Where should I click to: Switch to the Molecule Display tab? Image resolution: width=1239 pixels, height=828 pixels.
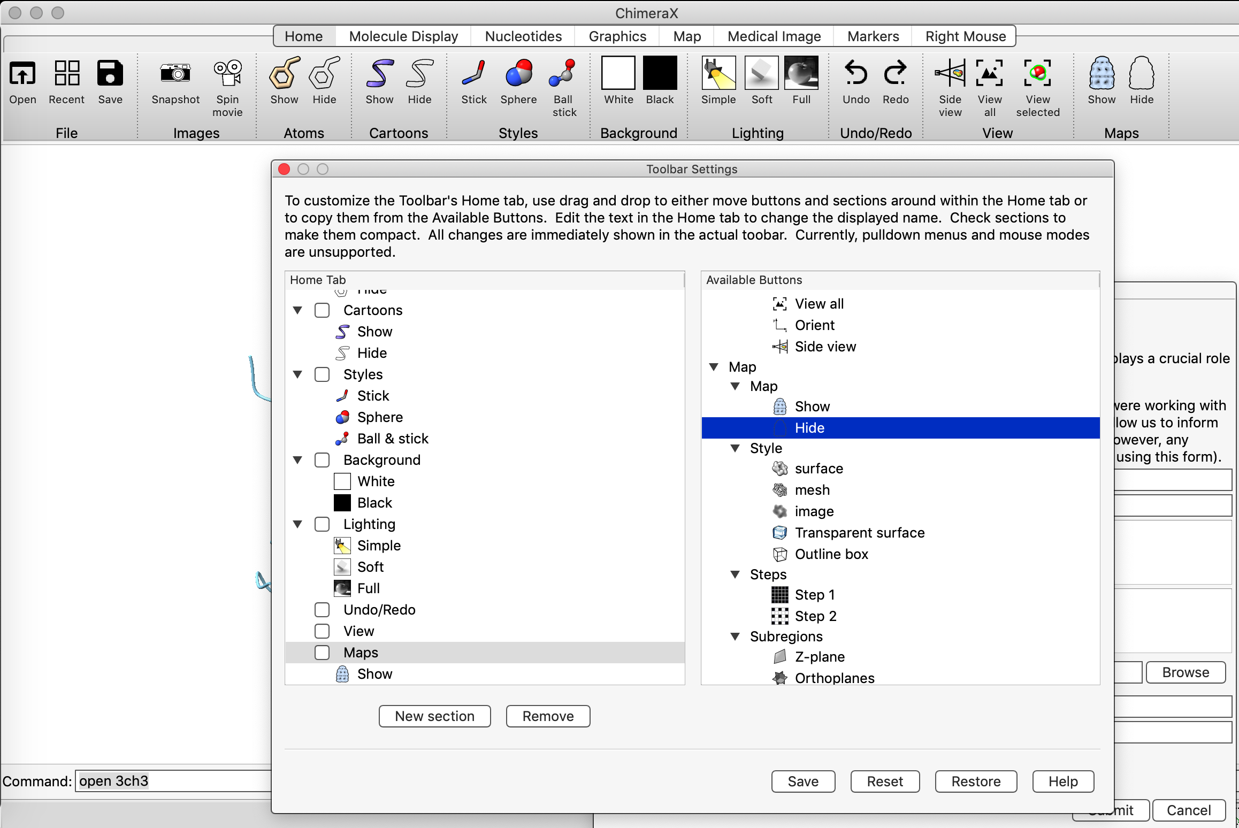coord(403,36)
